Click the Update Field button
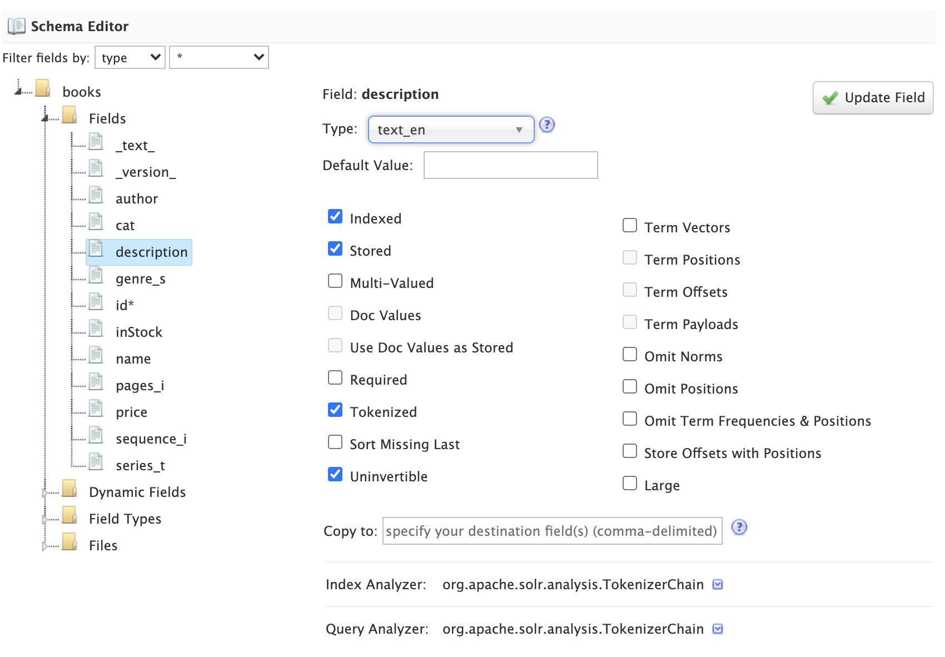This screenshot has width=945, height=657. click(x=873, y=98)
